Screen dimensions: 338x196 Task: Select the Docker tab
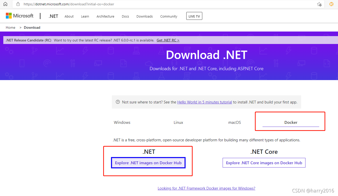pyautogui.click(x=291, y=122)
